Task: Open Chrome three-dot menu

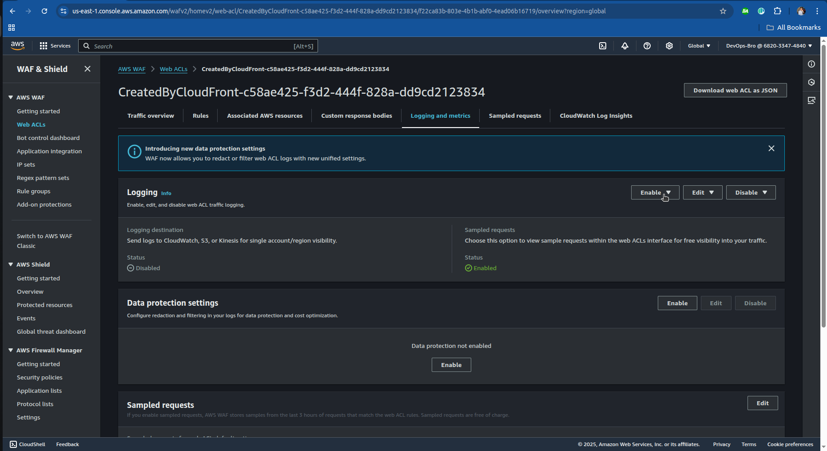Action: tap(817, 11)
